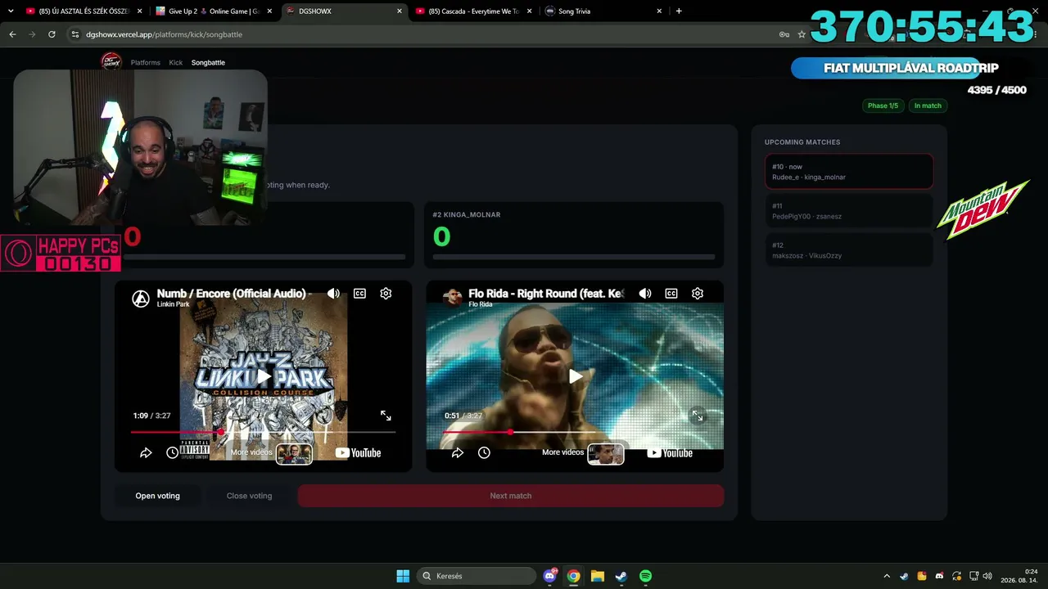Click the DG ShowX logo

(111, 61)
